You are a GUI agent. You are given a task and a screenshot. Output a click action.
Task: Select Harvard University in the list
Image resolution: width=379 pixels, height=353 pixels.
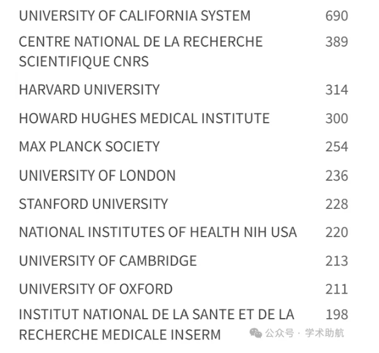[x=89, y=89]
